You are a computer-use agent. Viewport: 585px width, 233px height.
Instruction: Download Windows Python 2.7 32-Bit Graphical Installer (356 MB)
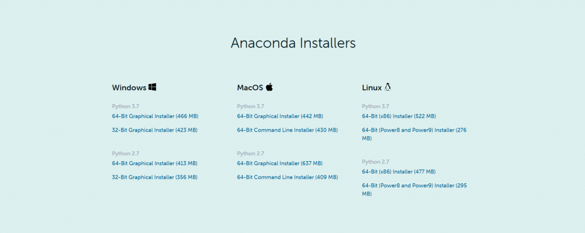tap(155, 177)
